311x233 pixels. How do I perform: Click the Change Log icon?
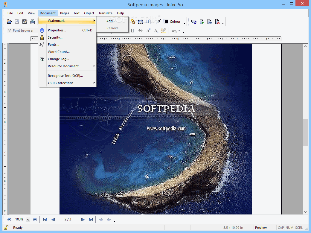point(42,59)
